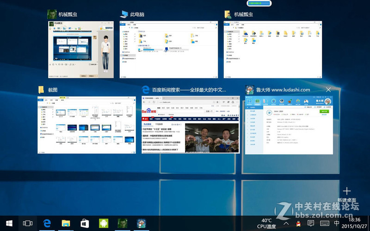Switch to the 截图 folder window thumbnail

coord(86,125)
